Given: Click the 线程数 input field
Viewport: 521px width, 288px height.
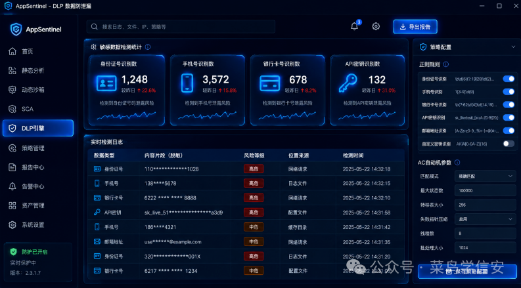Looking at the screenshot, I should click(x=485, y=234).
